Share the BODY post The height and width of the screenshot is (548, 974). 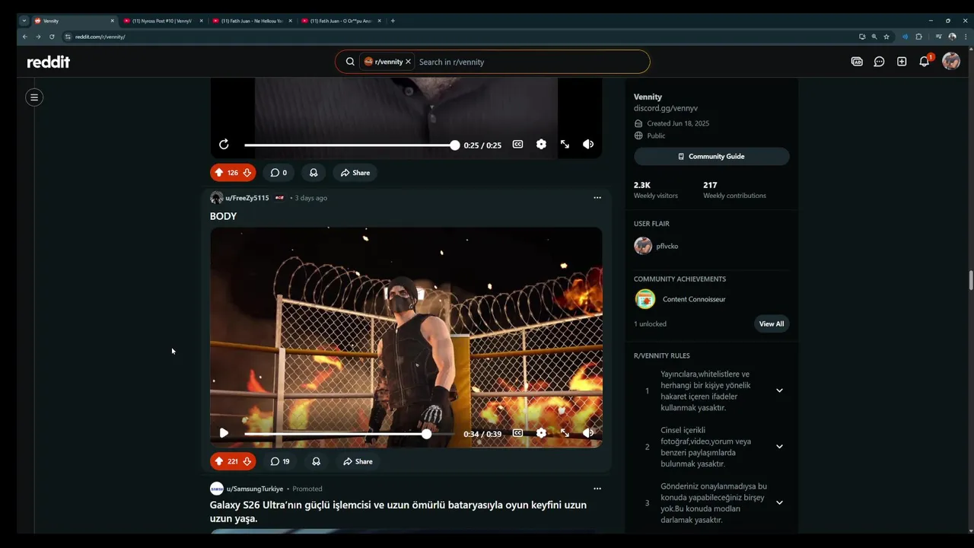[x=358, y=461]
